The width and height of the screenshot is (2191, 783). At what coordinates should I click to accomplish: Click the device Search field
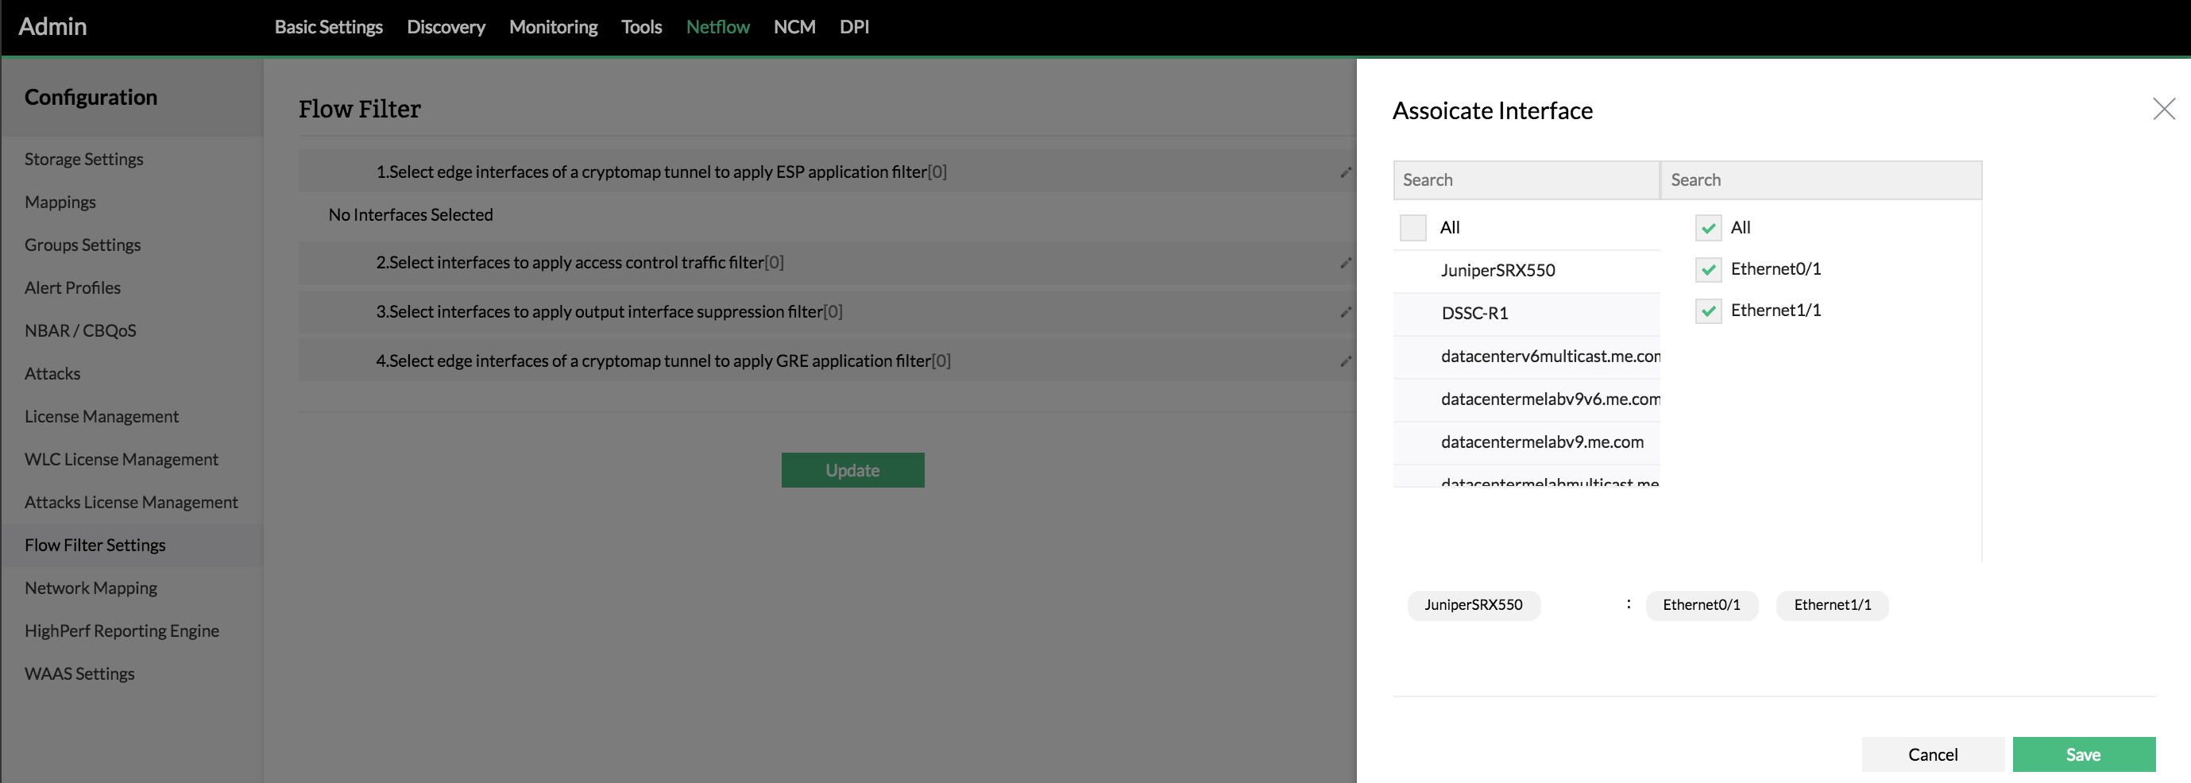[x=1526, y=180]
